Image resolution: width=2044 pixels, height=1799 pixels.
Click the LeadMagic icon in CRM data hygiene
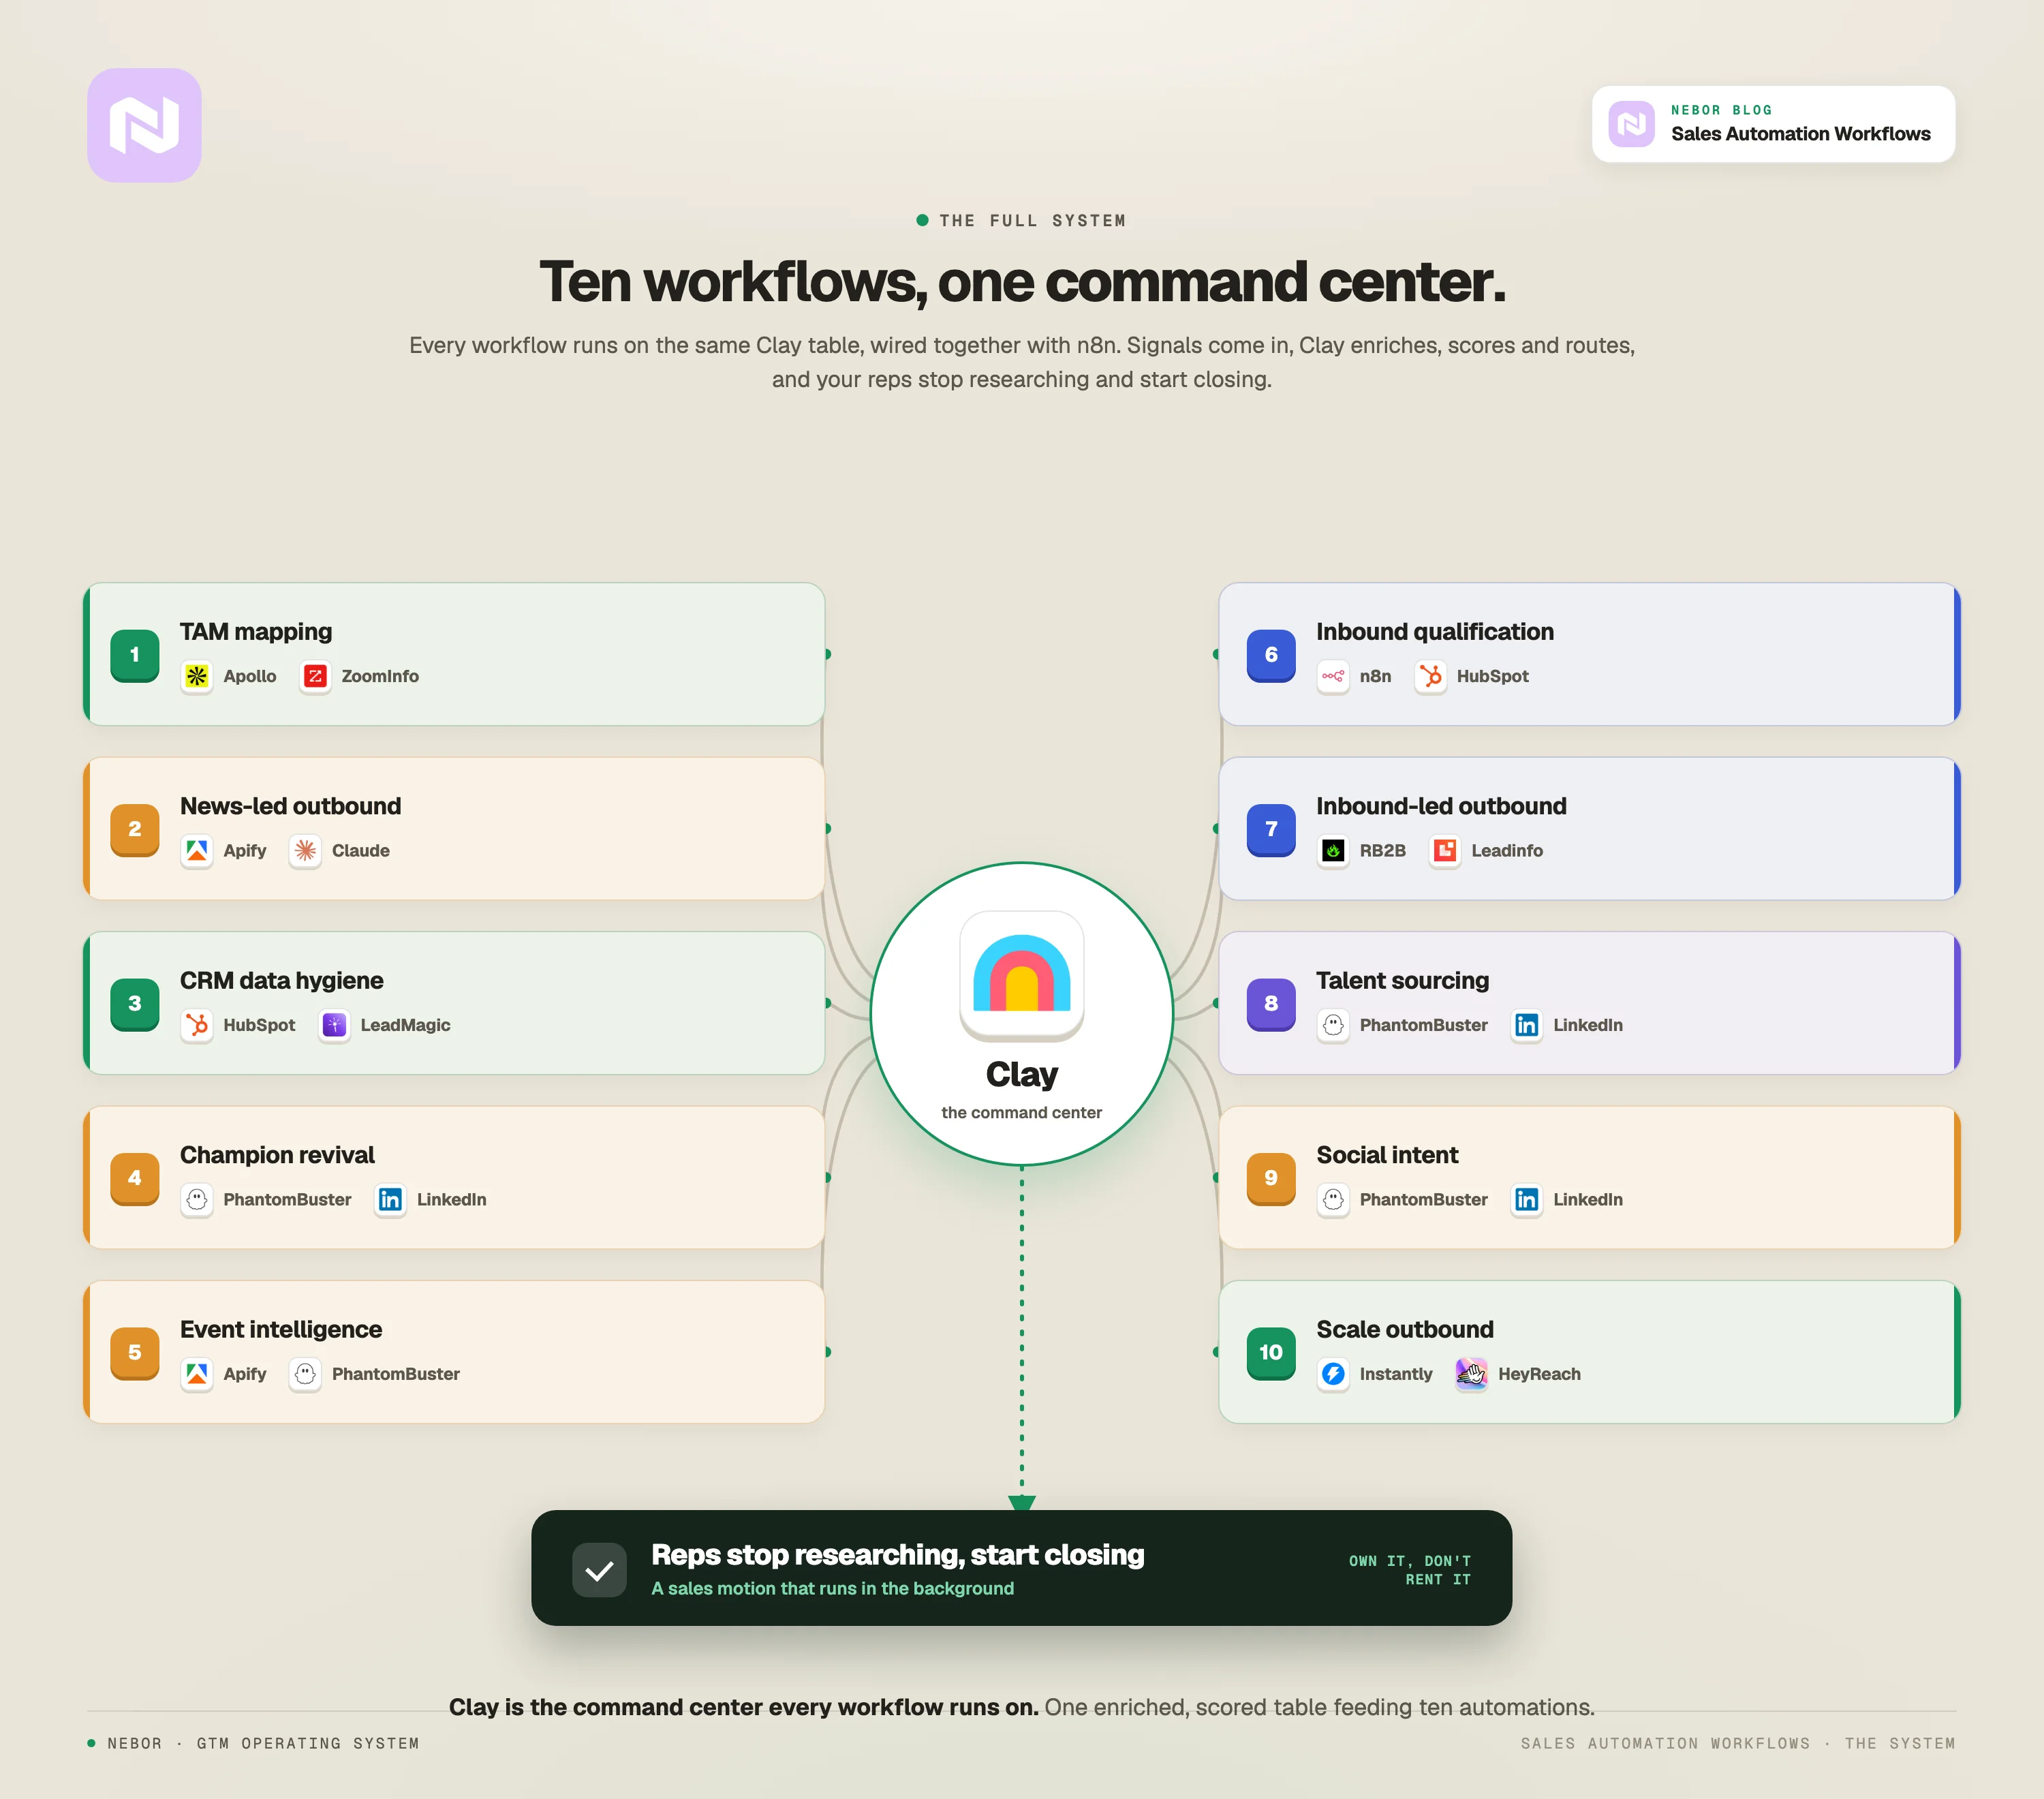[334, 1026]
